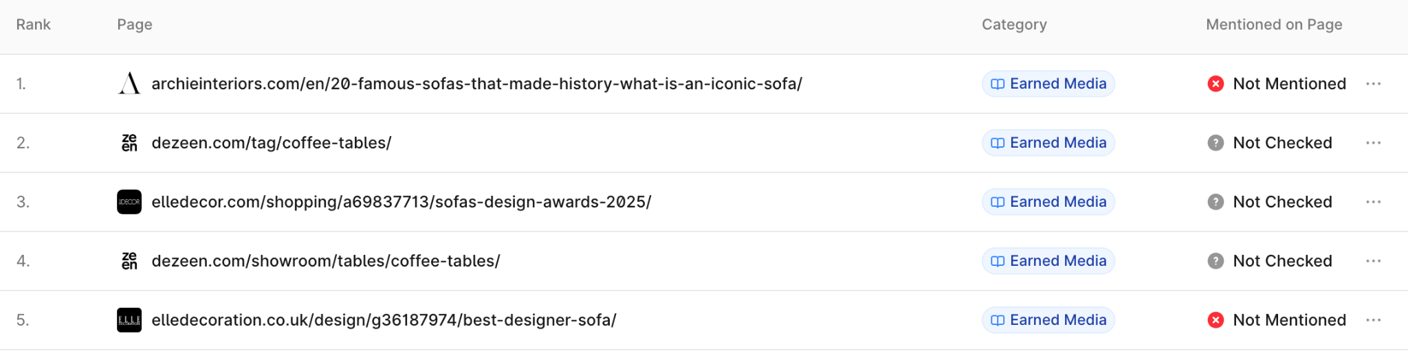Click the Dezeen favicon in row 2
The image size is (1408, 351).
[x=129, y=143]
